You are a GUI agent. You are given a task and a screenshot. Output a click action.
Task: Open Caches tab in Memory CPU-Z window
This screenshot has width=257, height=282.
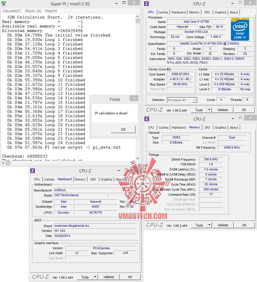163,128
